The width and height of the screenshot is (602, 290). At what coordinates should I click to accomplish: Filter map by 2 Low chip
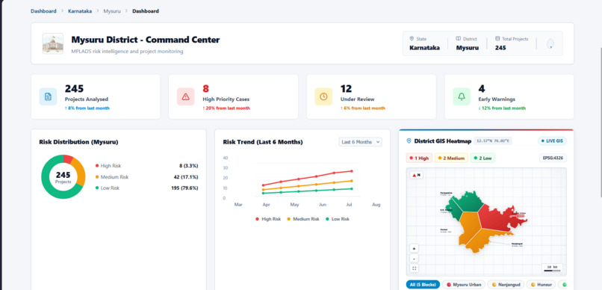(482, 158)
